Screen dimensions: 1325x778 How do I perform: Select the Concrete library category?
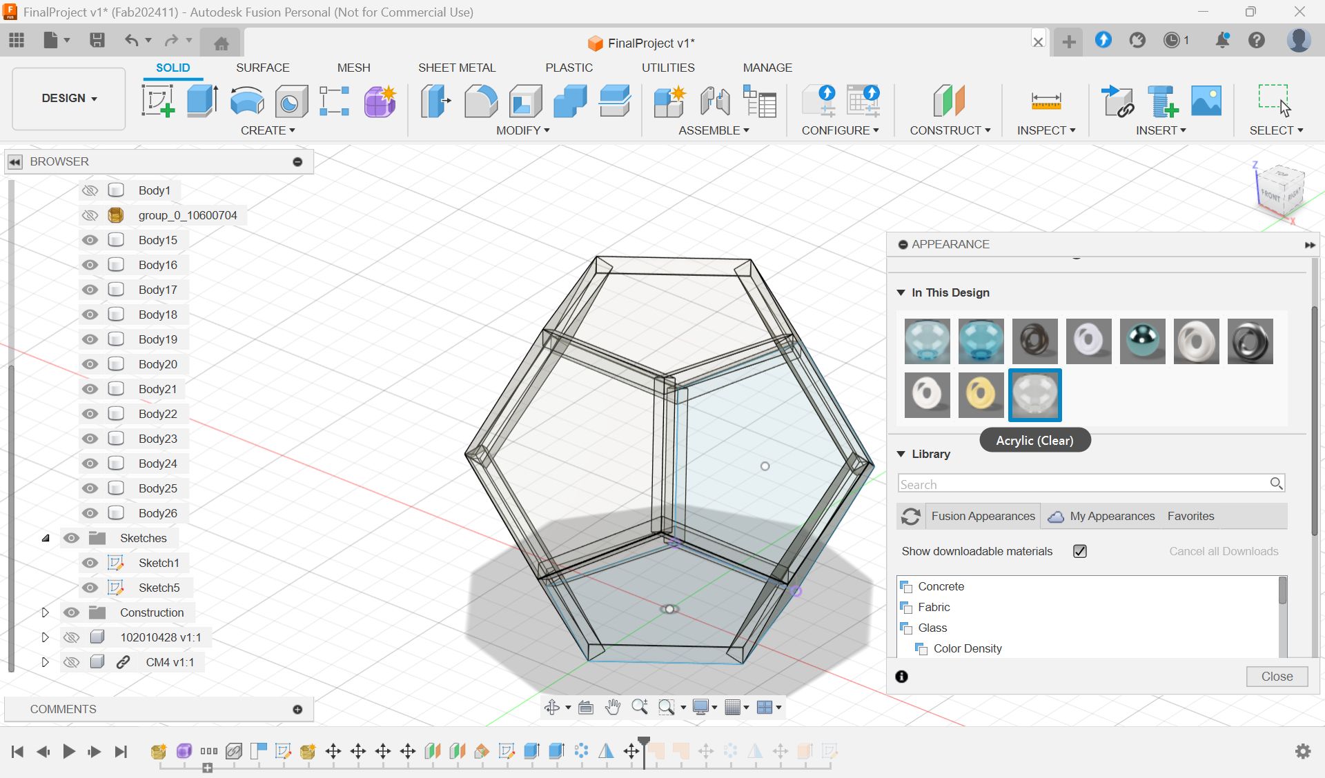(x=941, y=586)
